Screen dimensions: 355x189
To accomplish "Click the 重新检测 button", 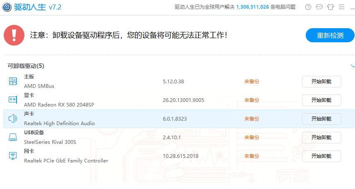I will 330,36.
